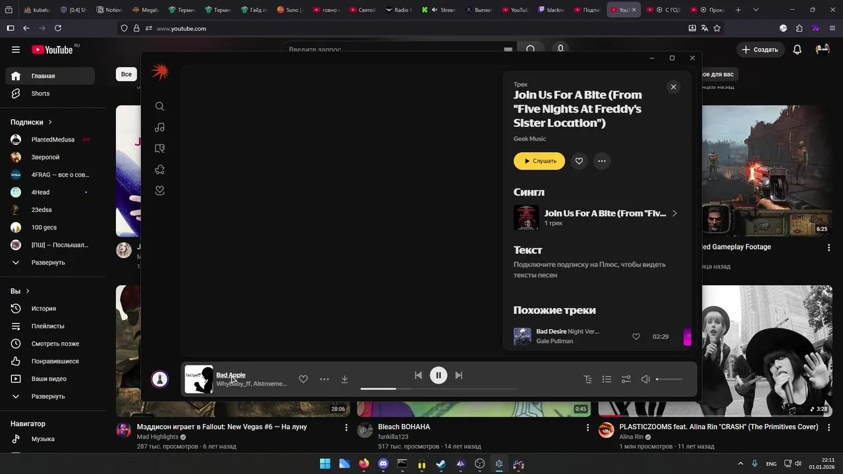Open Windows Start menu
This screenshot has width=843, height=474.
click(x=325, y=463)
